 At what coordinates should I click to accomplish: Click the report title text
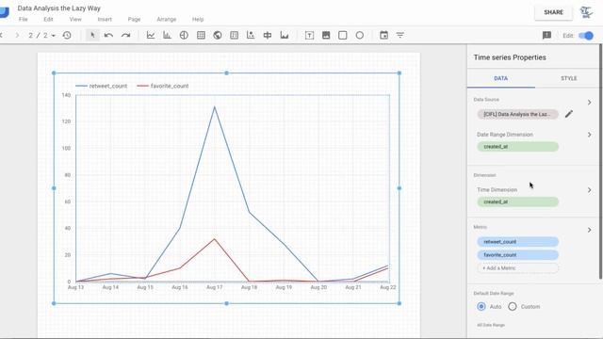point(58,8)
